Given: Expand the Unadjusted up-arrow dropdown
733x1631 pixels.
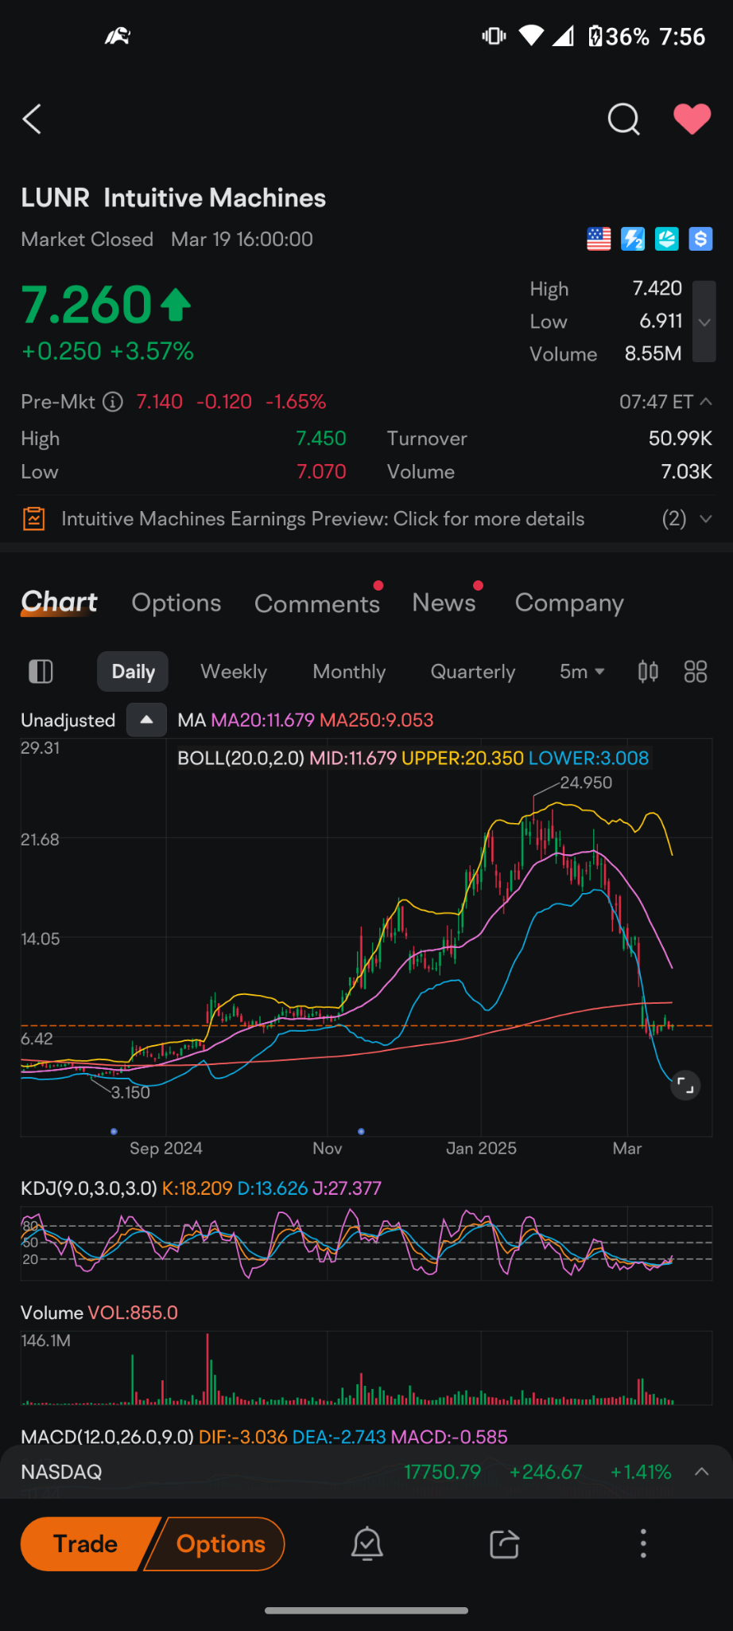Looking at the screenshot, I should (146, 720).
